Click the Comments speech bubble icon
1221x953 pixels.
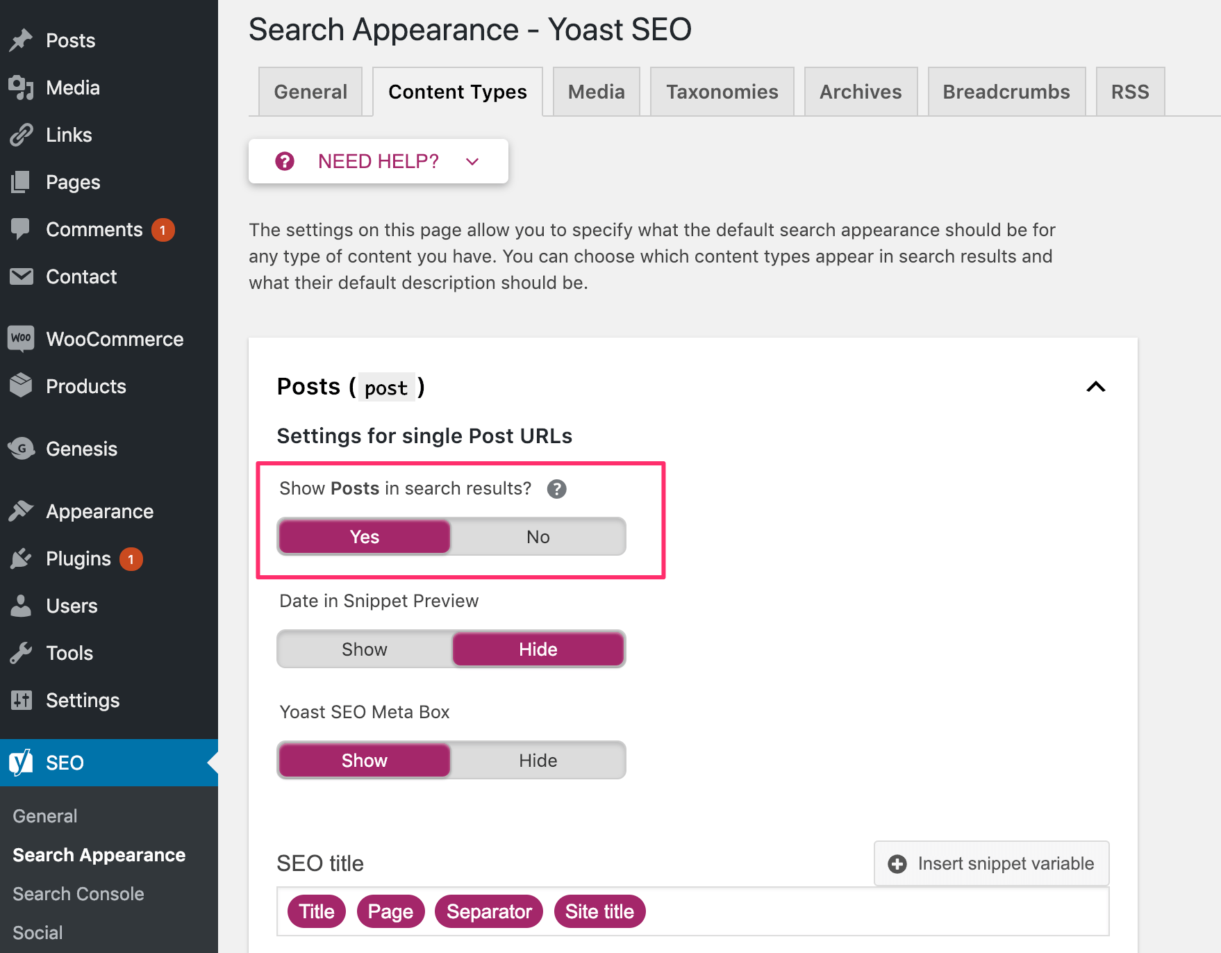tap(21, 229)
